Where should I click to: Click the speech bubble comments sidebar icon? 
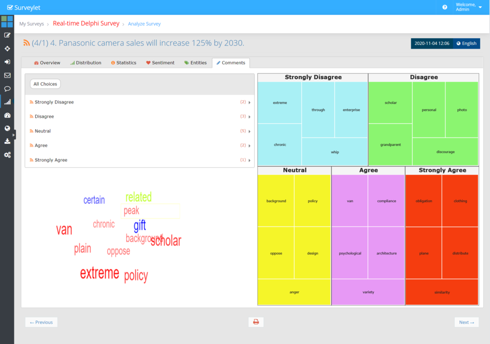(x=7, y=88)
